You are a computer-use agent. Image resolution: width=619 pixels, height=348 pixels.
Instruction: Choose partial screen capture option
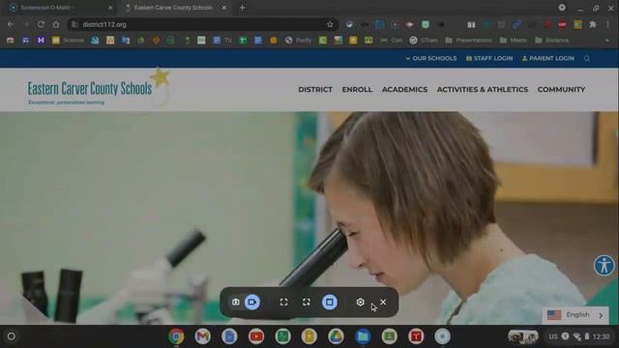point(307,303)
